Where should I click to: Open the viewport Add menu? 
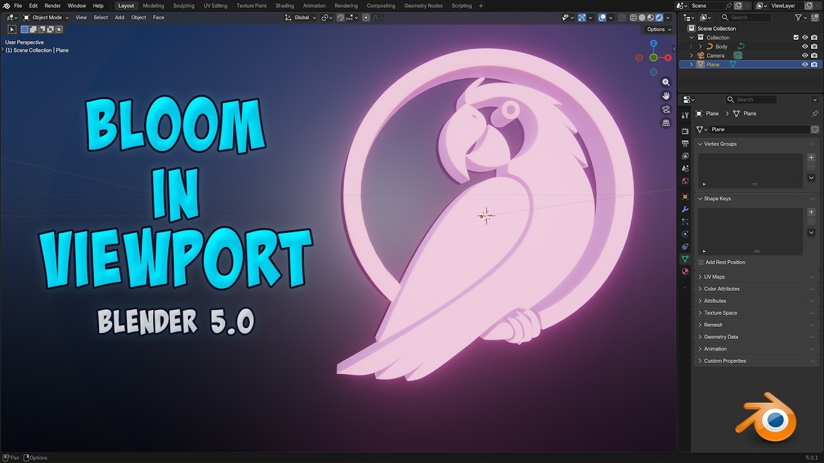(x=120, y=17)
